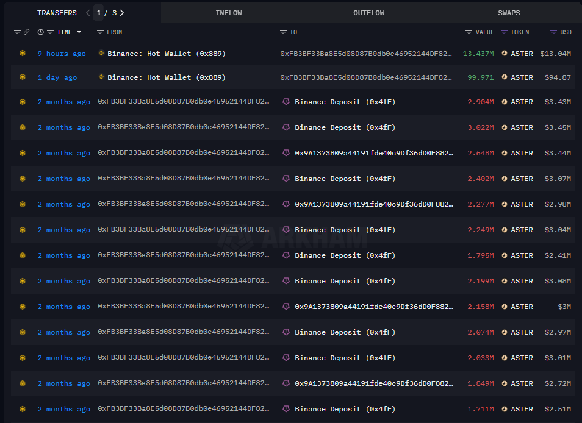Viewport: 582px width, 423px height.
Task: Toggle TIME sort order arrow
Action: click(79, 32)
